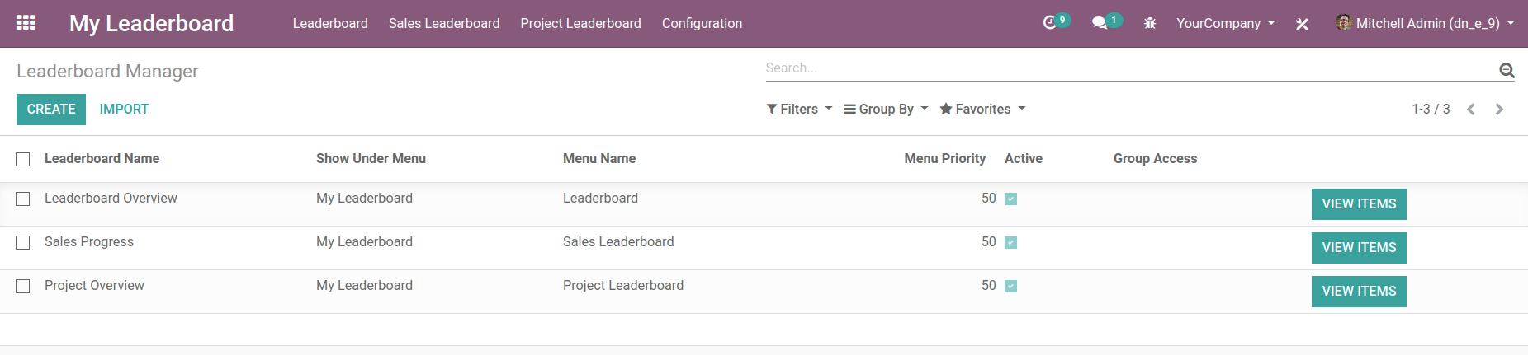Tick the Leaderboard Overview row checkbox
This screenshot has width=1528, height=355.
tap(23, 199)
